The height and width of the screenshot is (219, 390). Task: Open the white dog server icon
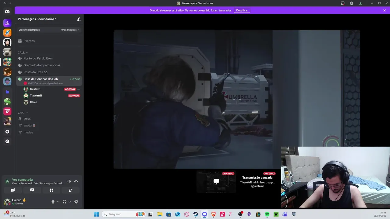[x=7, y=52]
